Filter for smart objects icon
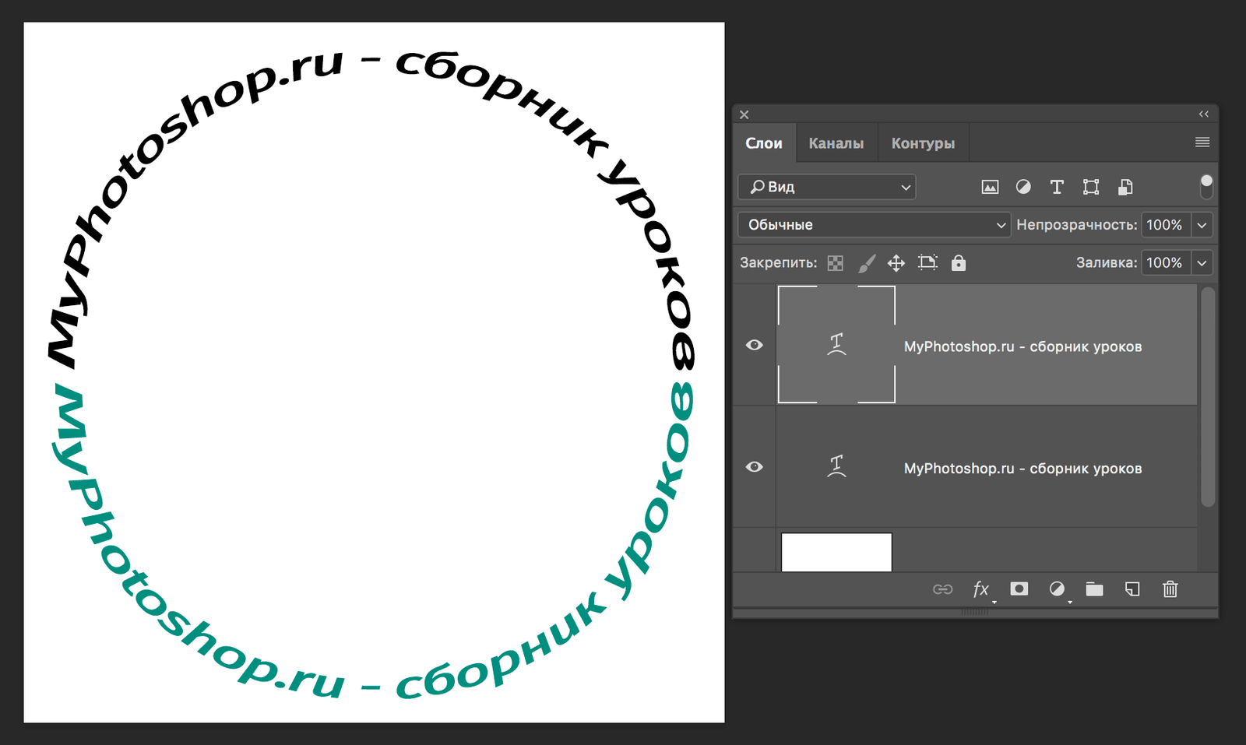Image resolution: width=1246 pixels, height=745 pixels. click(x=1125, y=187)
